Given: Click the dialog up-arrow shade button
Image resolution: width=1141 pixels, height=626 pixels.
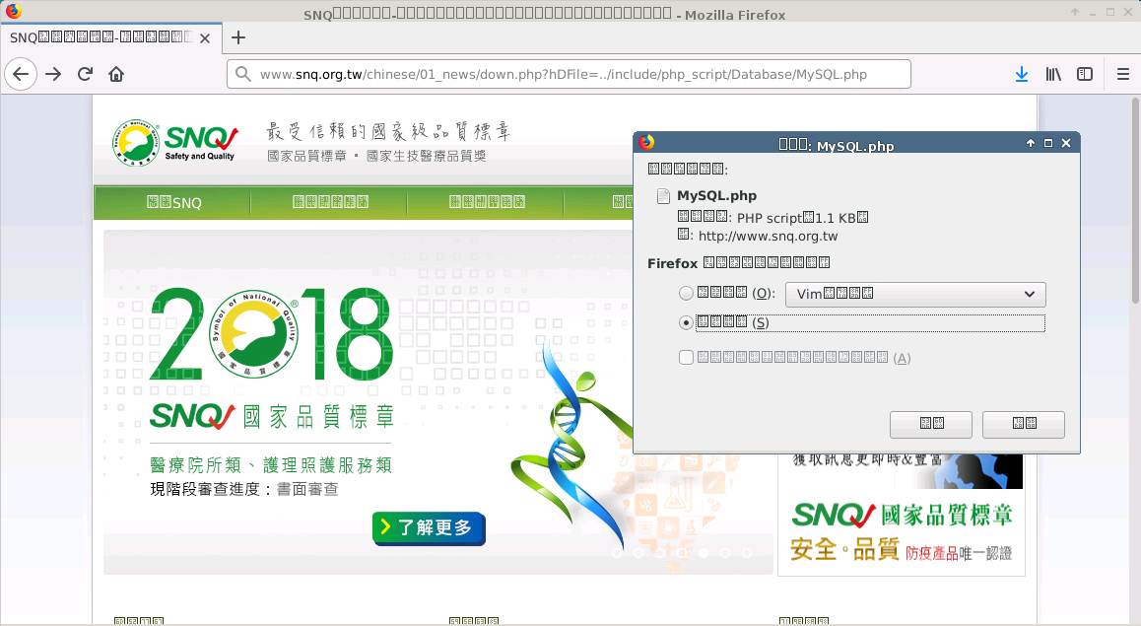Looking at the screenshot, I should tap(1031, 143).
